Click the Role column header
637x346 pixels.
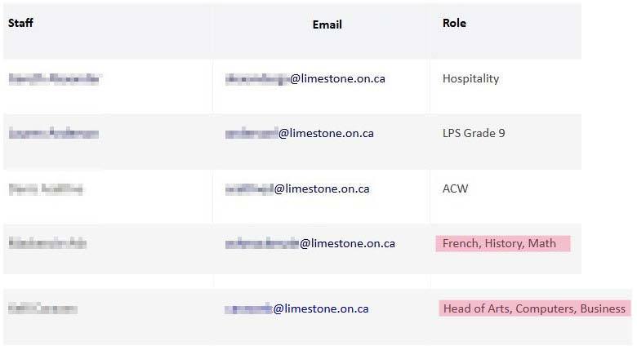(x=454, y=23)
